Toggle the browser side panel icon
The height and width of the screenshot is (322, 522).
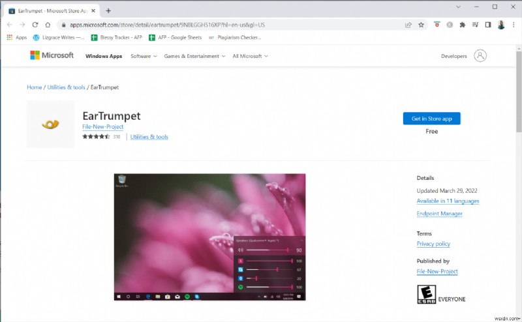tap(488, 25)
